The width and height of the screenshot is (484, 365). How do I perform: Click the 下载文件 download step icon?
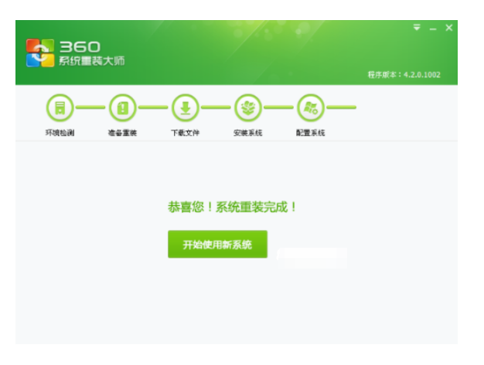coord(186,107)
